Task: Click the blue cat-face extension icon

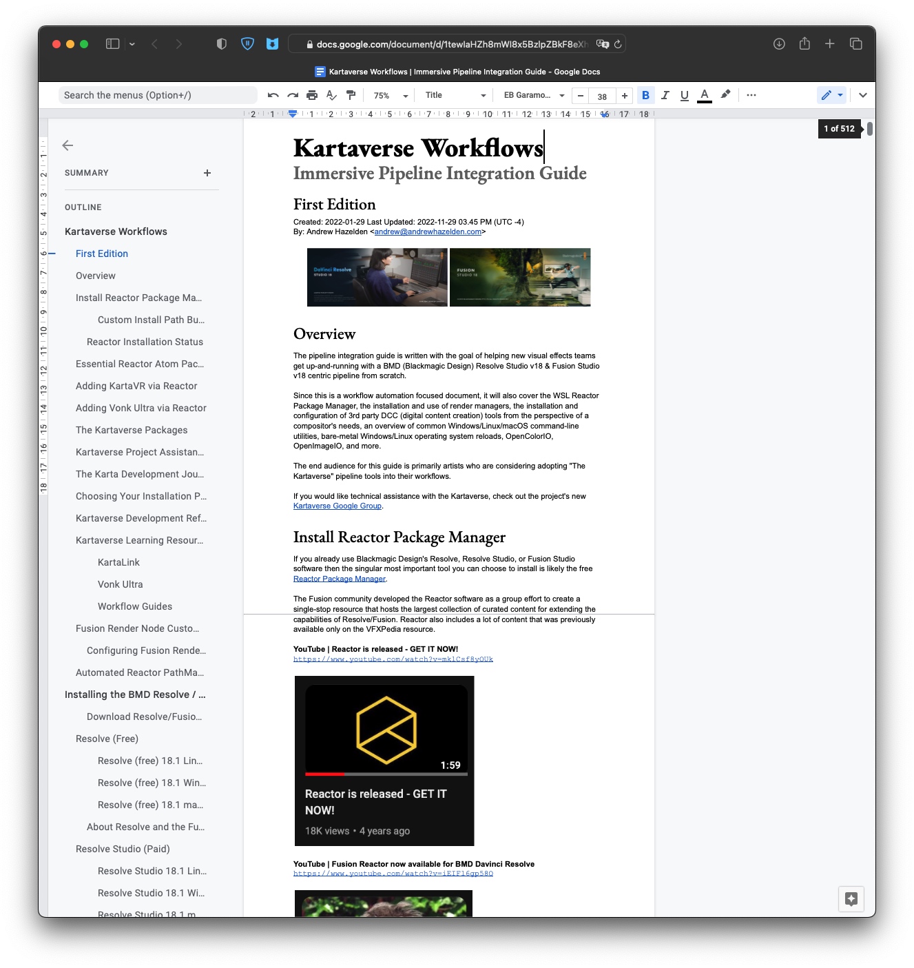Action: (273, 44)
